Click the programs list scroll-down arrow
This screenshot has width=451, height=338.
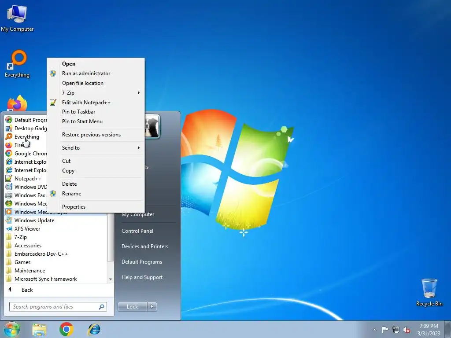pyautogui.click(x=111, y=279)
